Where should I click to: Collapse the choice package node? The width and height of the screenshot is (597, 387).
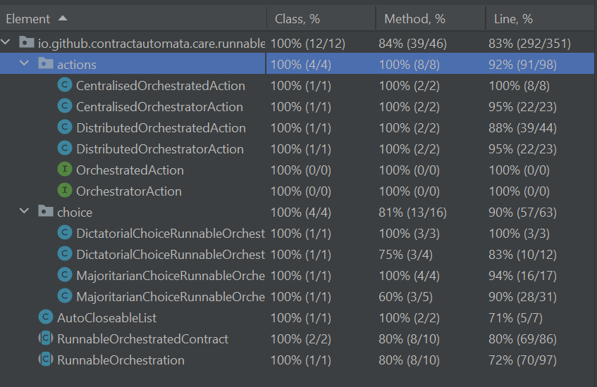(x=25, y=212)
